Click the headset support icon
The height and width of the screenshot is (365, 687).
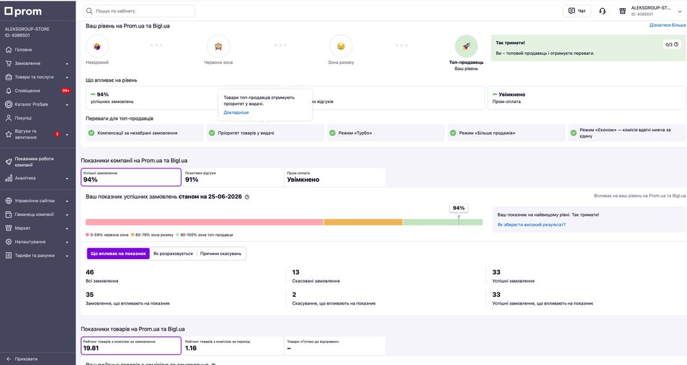coord(602,11)
